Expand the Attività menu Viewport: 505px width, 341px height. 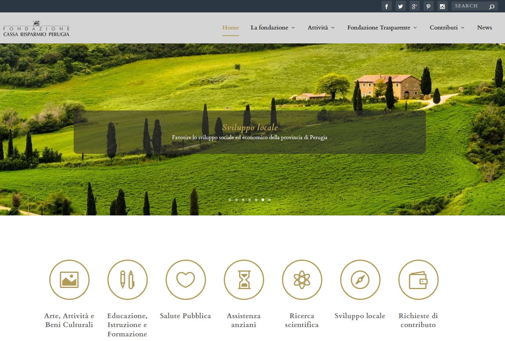click(321, 28)
